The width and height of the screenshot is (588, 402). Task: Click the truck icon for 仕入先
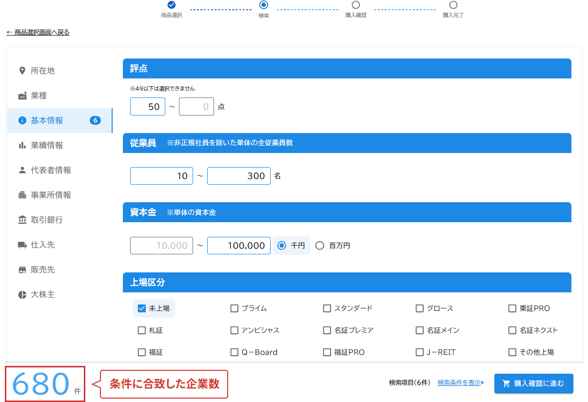[22, 245]
